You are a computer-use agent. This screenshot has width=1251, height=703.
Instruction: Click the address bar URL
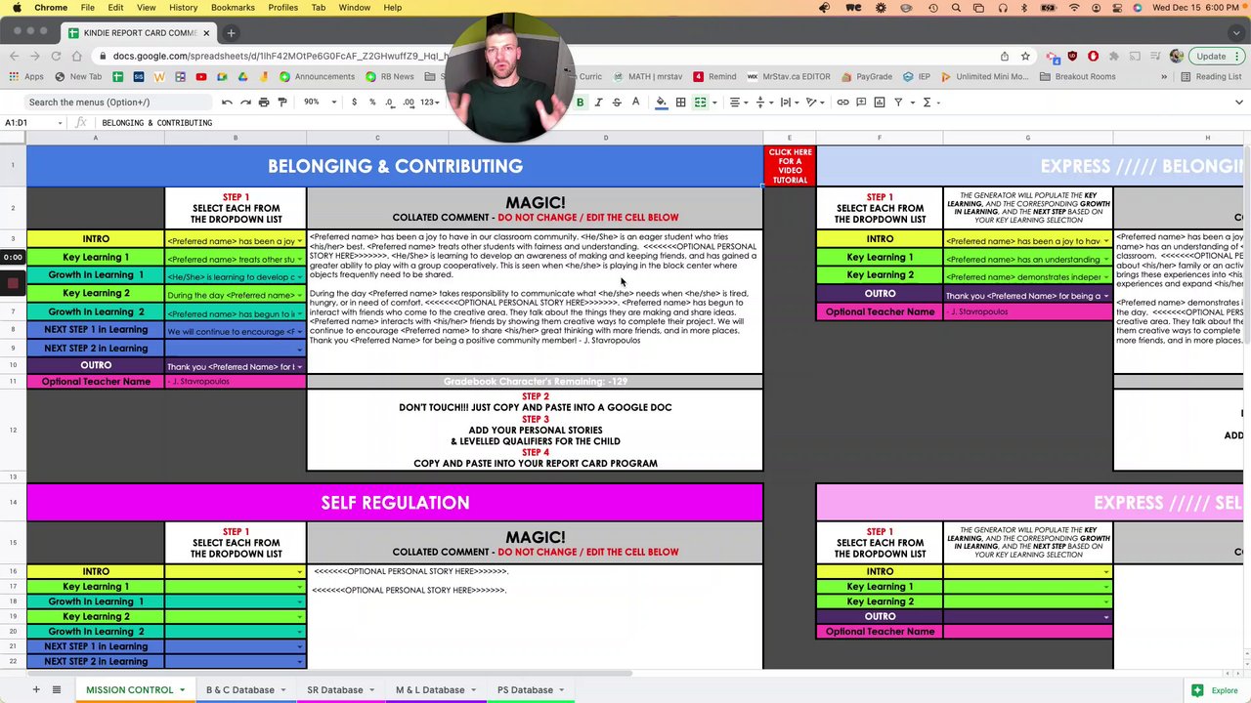click(x=281, y=56)
